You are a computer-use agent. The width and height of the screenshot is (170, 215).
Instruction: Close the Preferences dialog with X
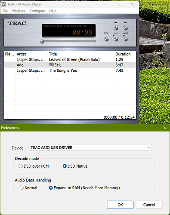click(x=165, y=128)
